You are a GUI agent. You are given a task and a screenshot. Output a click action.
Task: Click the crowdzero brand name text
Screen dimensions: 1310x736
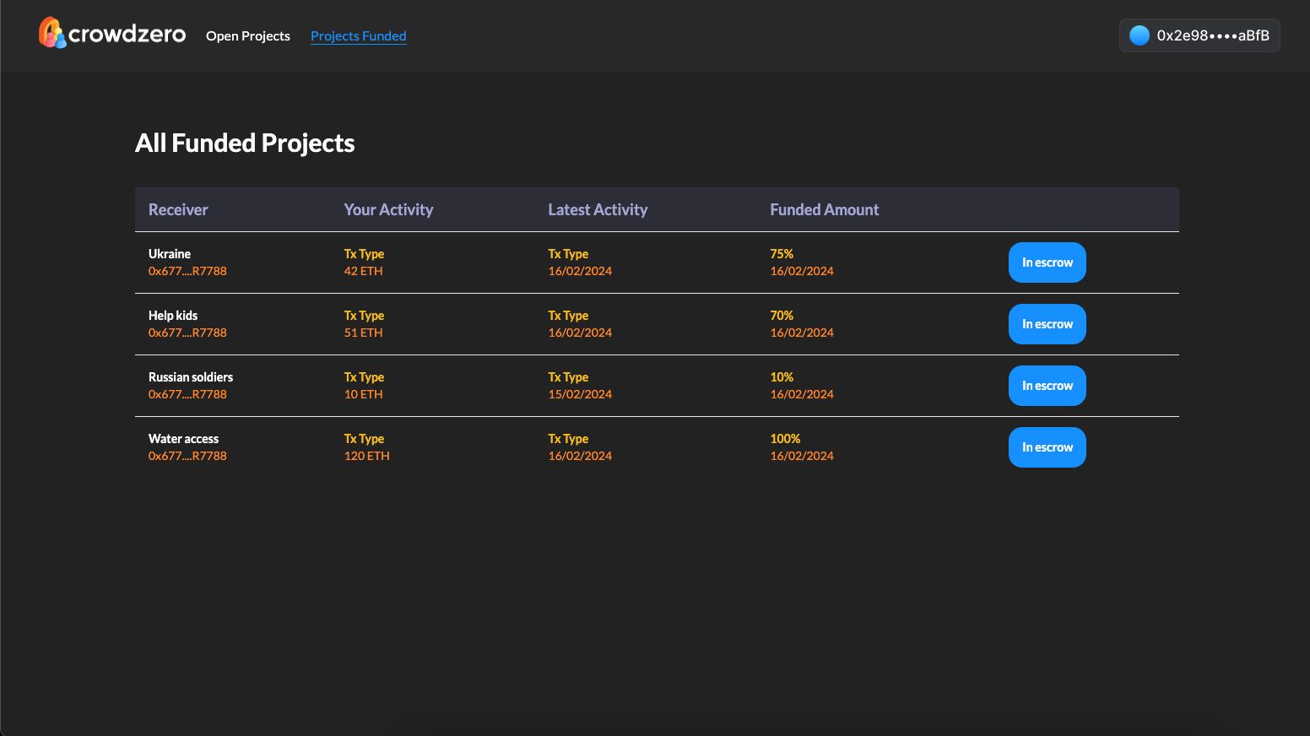pyautogui.click(x=127, y=34)
